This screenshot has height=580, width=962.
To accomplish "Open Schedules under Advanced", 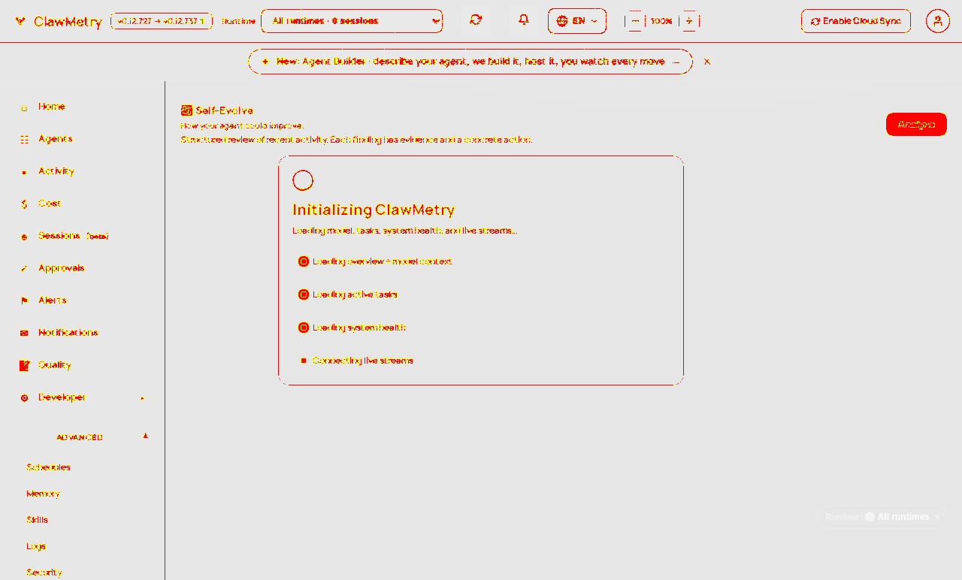I will pos(48,467).
